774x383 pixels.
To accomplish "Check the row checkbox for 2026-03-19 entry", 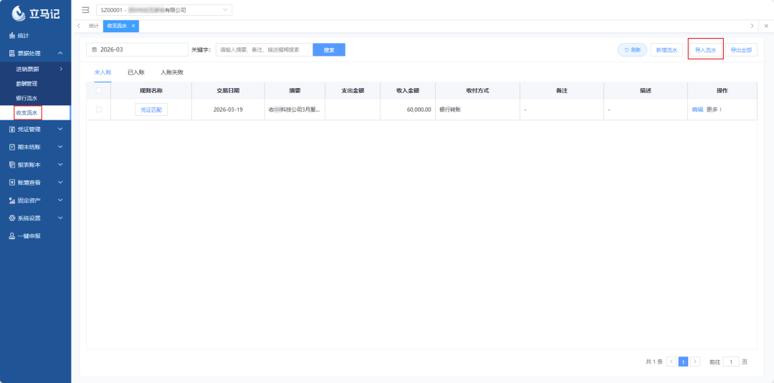I will click(x=99, y=110).
